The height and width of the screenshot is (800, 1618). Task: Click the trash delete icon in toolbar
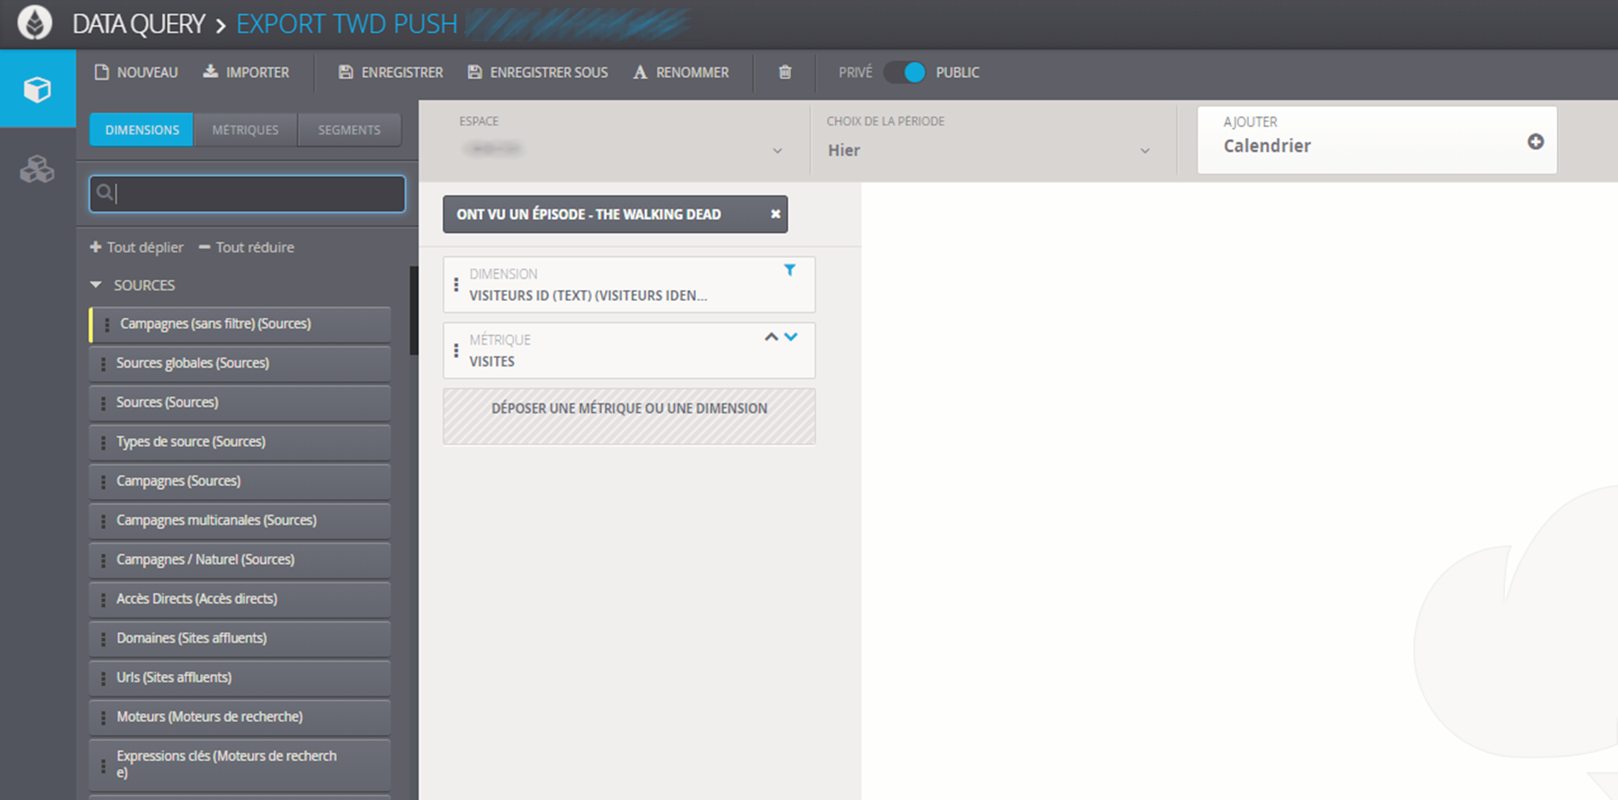coord(785,72)
